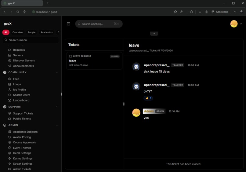This screenshot has height=172, width=246.
Task: Open Academic Subjects admin page
Action: (x=25, y=132)
